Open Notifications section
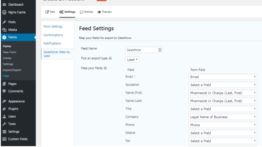The height and width of the screenshot is (147, 262). tap(52, 43)
